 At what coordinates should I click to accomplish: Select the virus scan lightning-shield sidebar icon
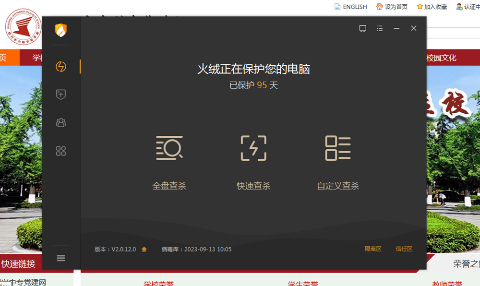(61, 67)
